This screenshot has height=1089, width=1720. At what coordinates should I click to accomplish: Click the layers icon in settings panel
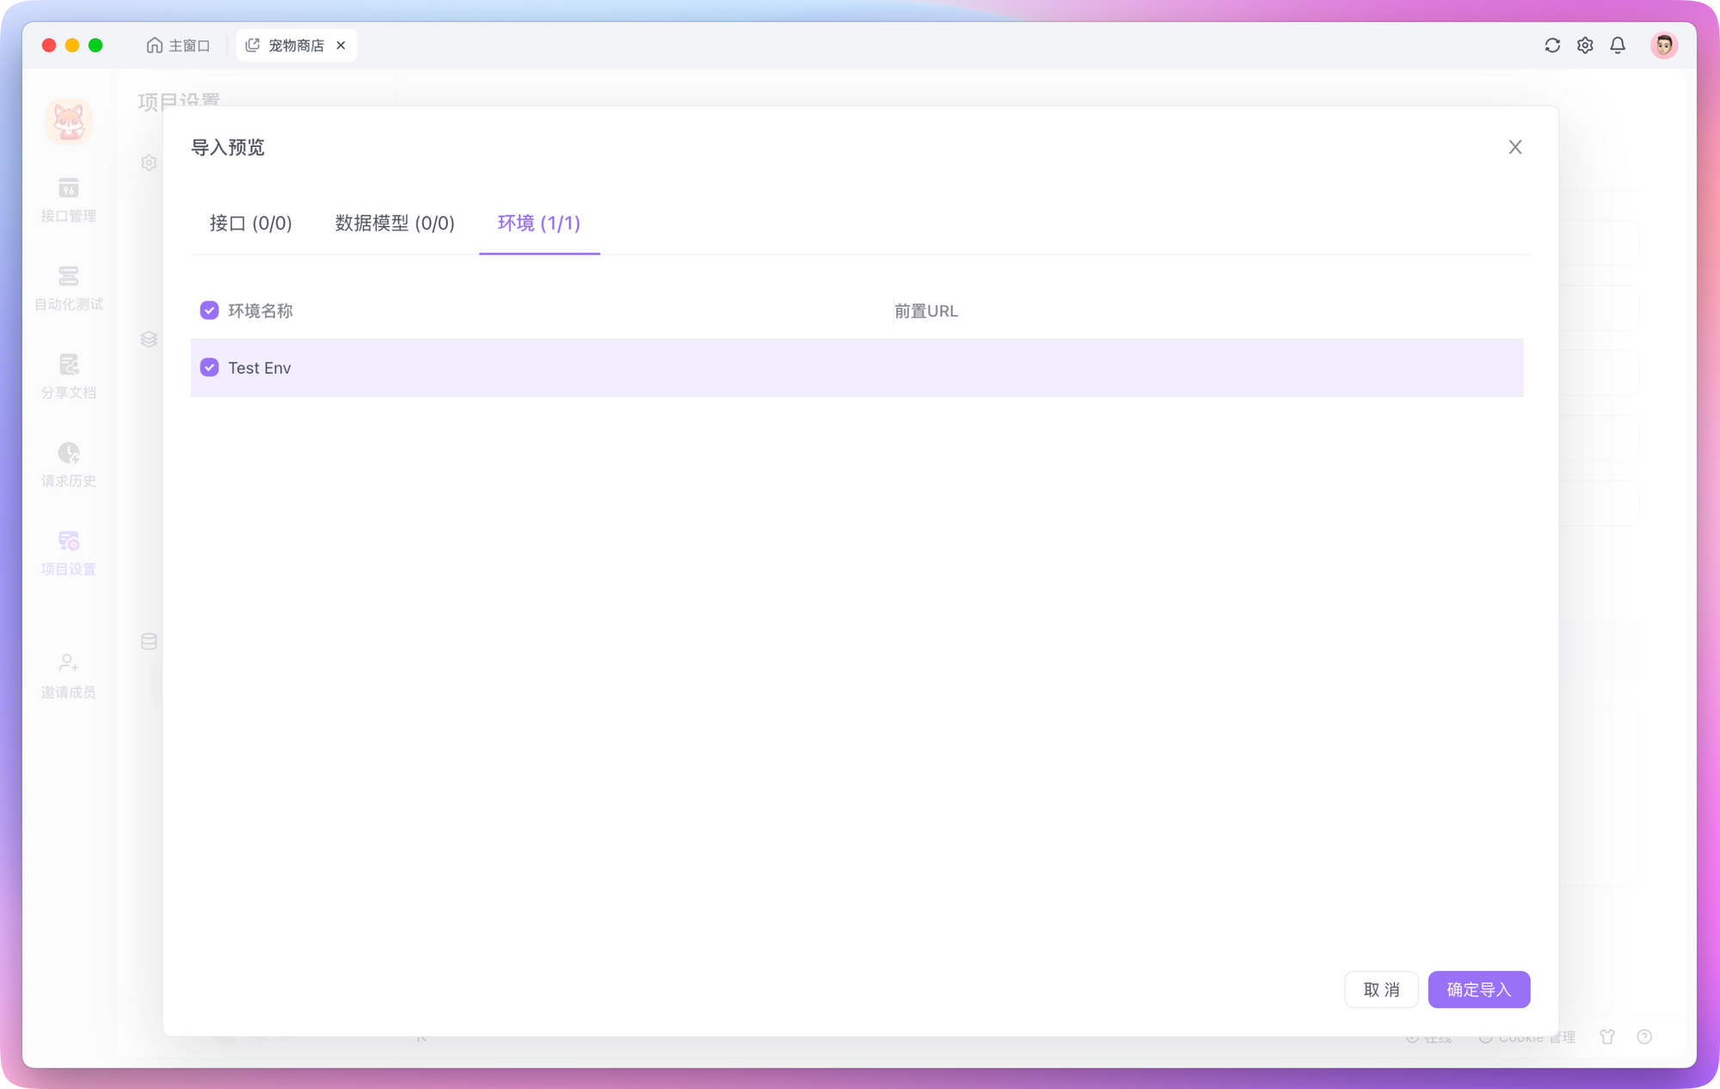[x=149, y=340]
